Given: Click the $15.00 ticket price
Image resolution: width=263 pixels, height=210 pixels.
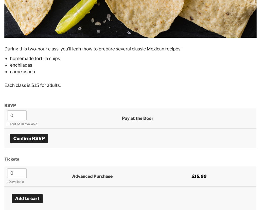Looking at the screenshot, I should click(199, 176).
